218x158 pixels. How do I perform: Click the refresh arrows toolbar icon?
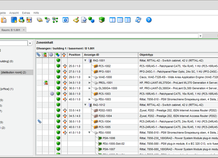(138, 20)
